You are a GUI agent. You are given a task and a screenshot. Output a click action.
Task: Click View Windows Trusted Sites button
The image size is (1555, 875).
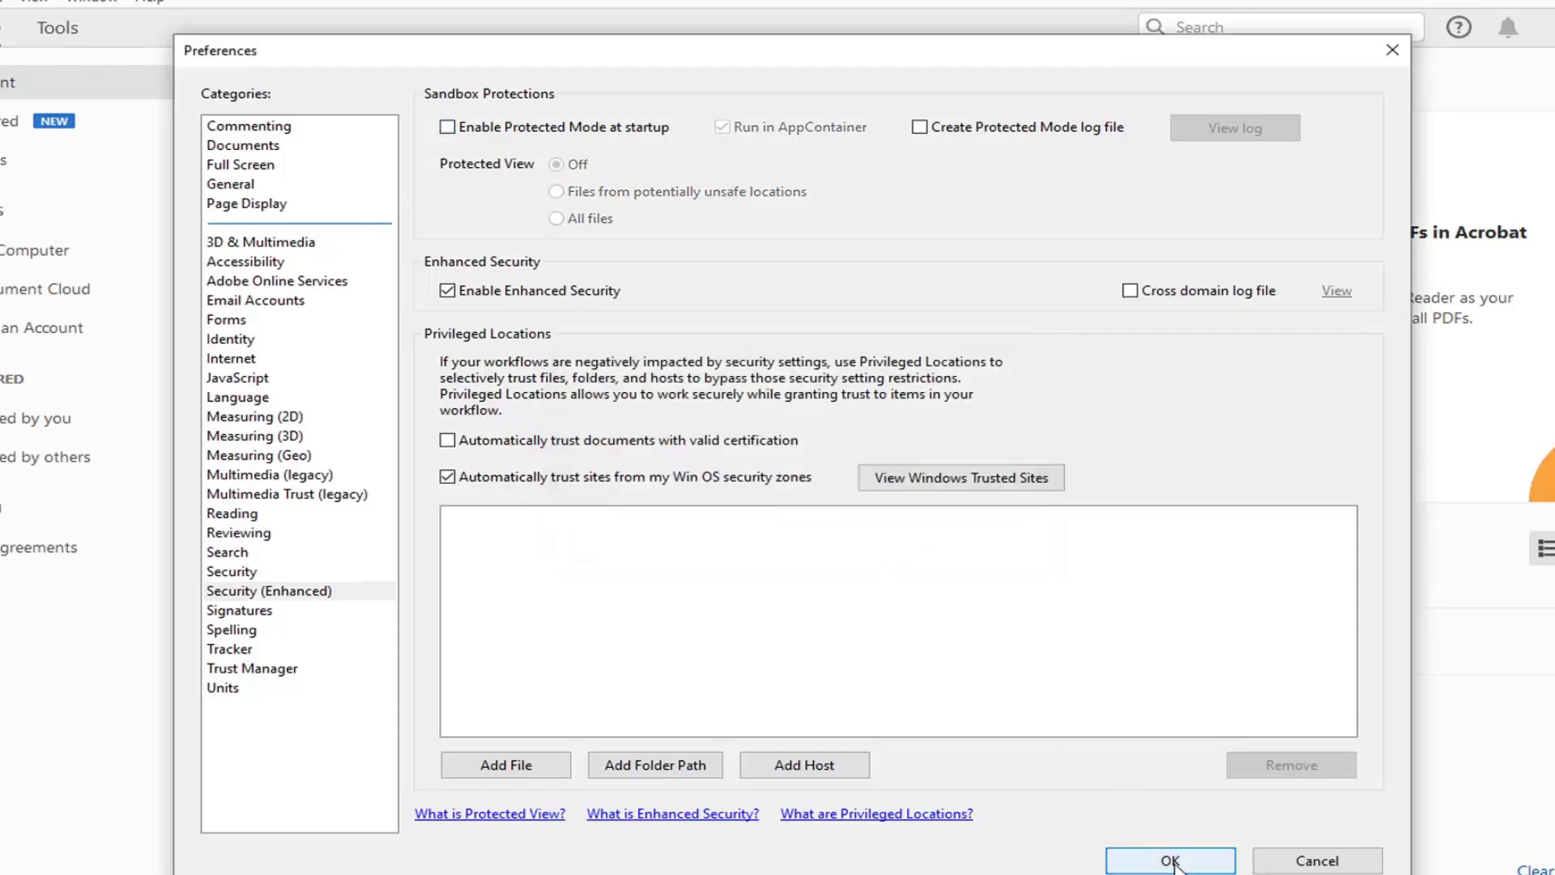pos(961,478)
